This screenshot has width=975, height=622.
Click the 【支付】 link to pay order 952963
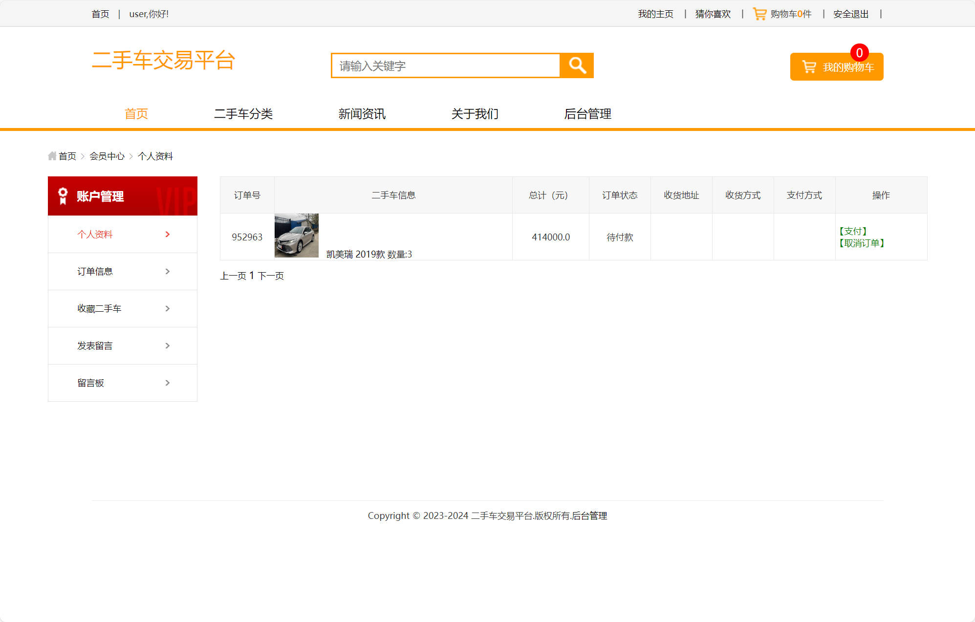pos(853,231)
